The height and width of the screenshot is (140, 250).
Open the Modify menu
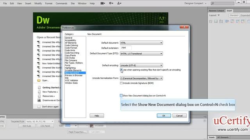click(38, 3)
